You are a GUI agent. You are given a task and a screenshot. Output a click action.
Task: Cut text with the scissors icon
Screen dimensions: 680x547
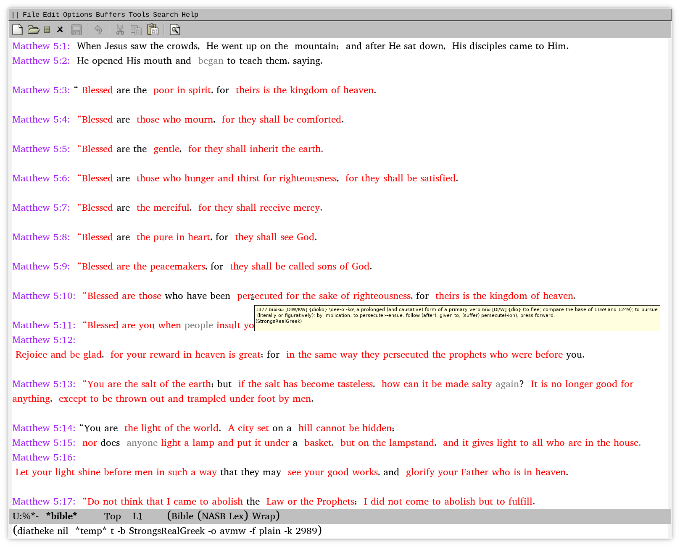tap(120, 30)
